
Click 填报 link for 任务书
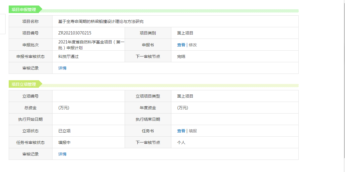(x=193, y=131)
